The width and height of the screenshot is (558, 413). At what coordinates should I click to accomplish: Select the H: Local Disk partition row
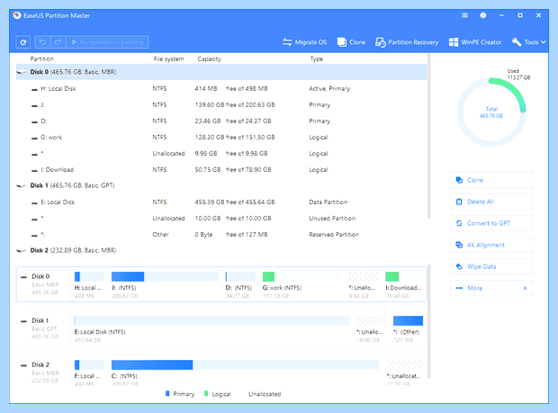tap(221, 88)
